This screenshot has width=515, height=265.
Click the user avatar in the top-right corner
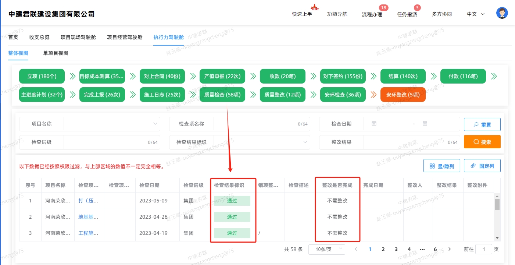[502, 12]
